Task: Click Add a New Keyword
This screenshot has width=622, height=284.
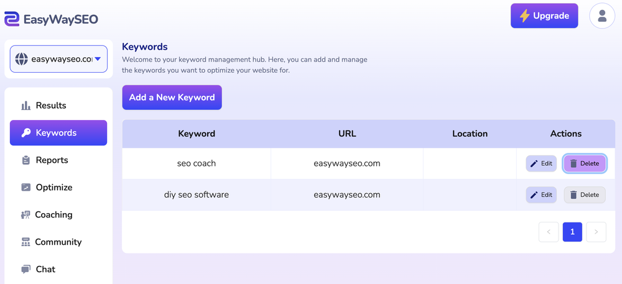Action: point(172,98)
